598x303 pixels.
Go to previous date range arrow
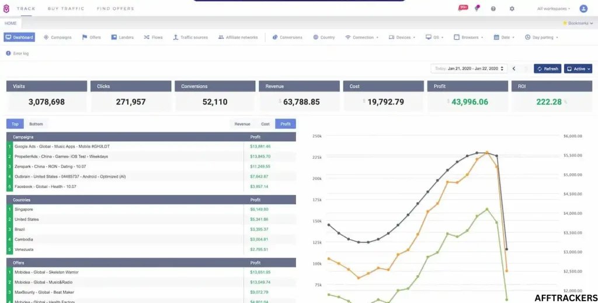click(514, 69)
